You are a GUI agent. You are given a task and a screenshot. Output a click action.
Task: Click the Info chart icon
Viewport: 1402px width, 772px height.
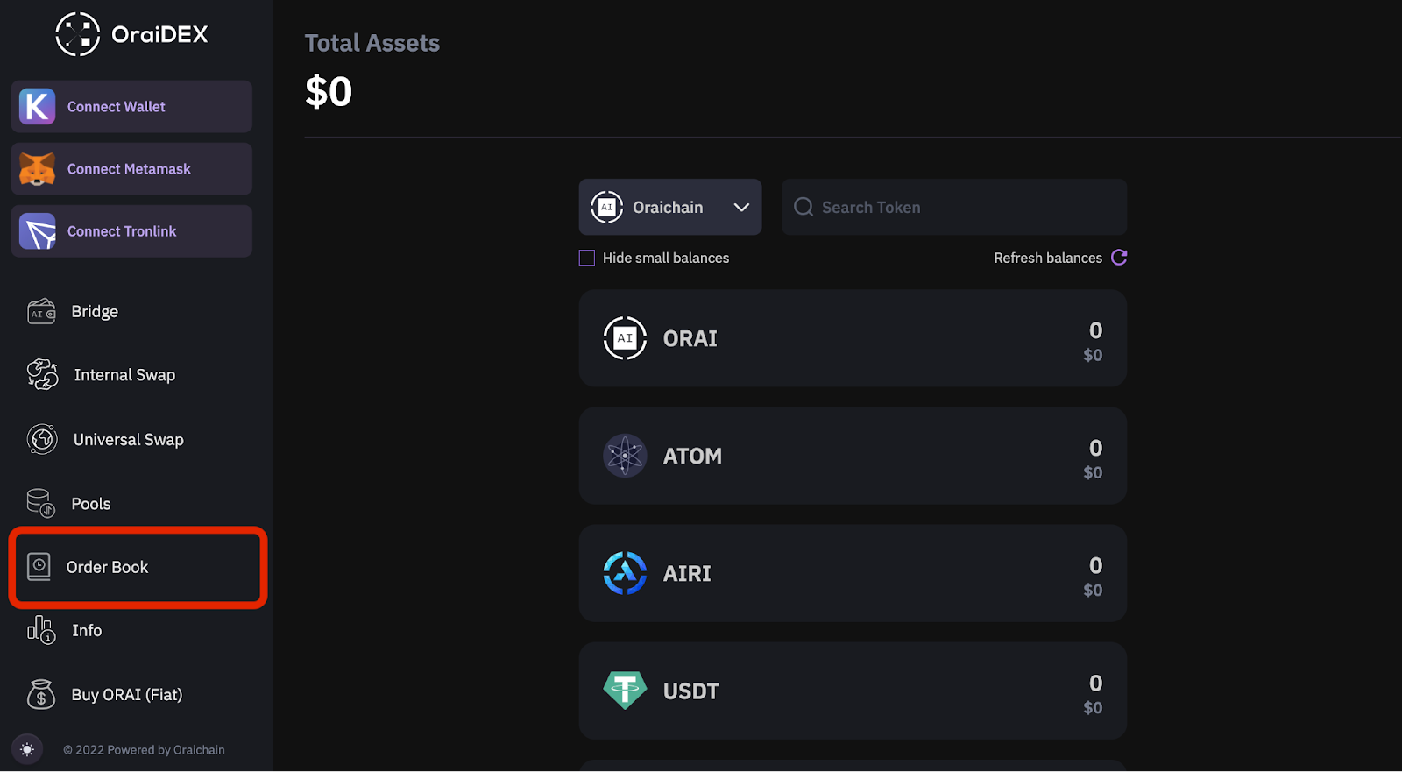[41, 630]
